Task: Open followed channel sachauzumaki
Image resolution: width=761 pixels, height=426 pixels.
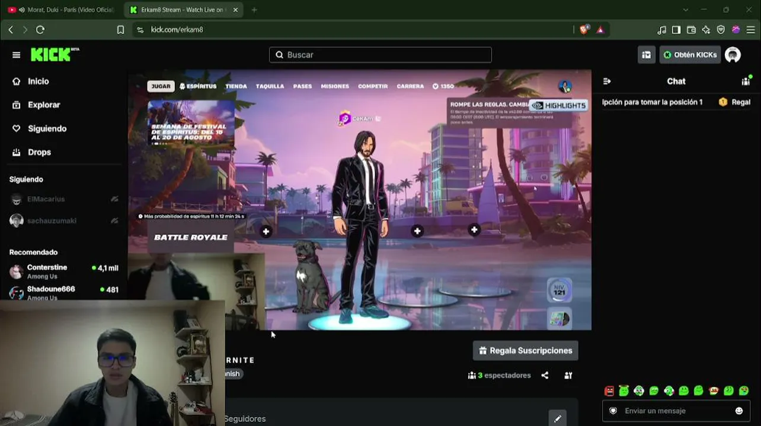Action: point(64,221)
